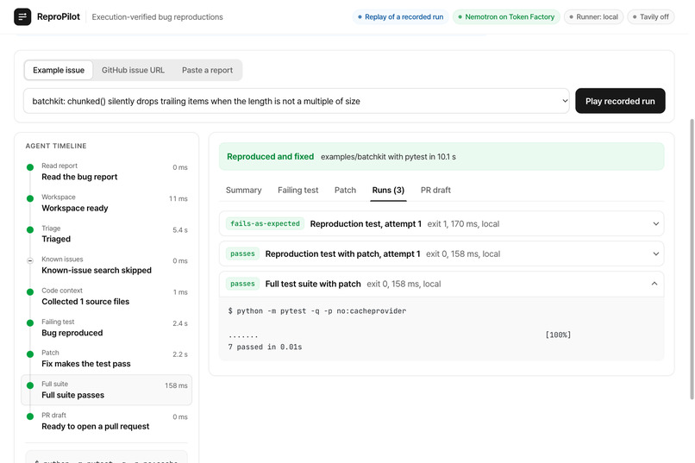Viewport: 695px width, 463px height.
Task: Select the Fix makes the test pass step
Action: pyautogui.click(x=106, y=359)
